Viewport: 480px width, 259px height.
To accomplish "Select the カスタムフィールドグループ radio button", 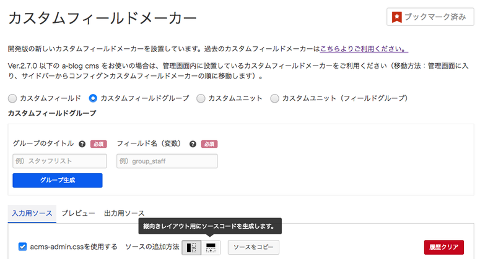I will (93, 98).
